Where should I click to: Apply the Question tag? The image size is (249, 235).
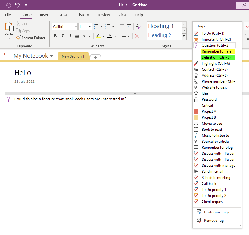pyautogui.click(x=215, y=45)
